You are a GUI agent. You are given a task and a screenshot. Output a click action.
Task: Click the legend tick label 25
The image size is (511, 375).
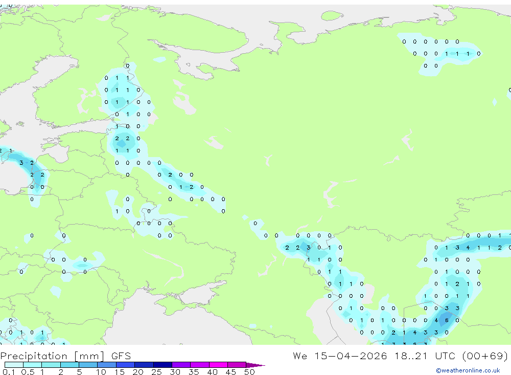click(x=156, y=372)
